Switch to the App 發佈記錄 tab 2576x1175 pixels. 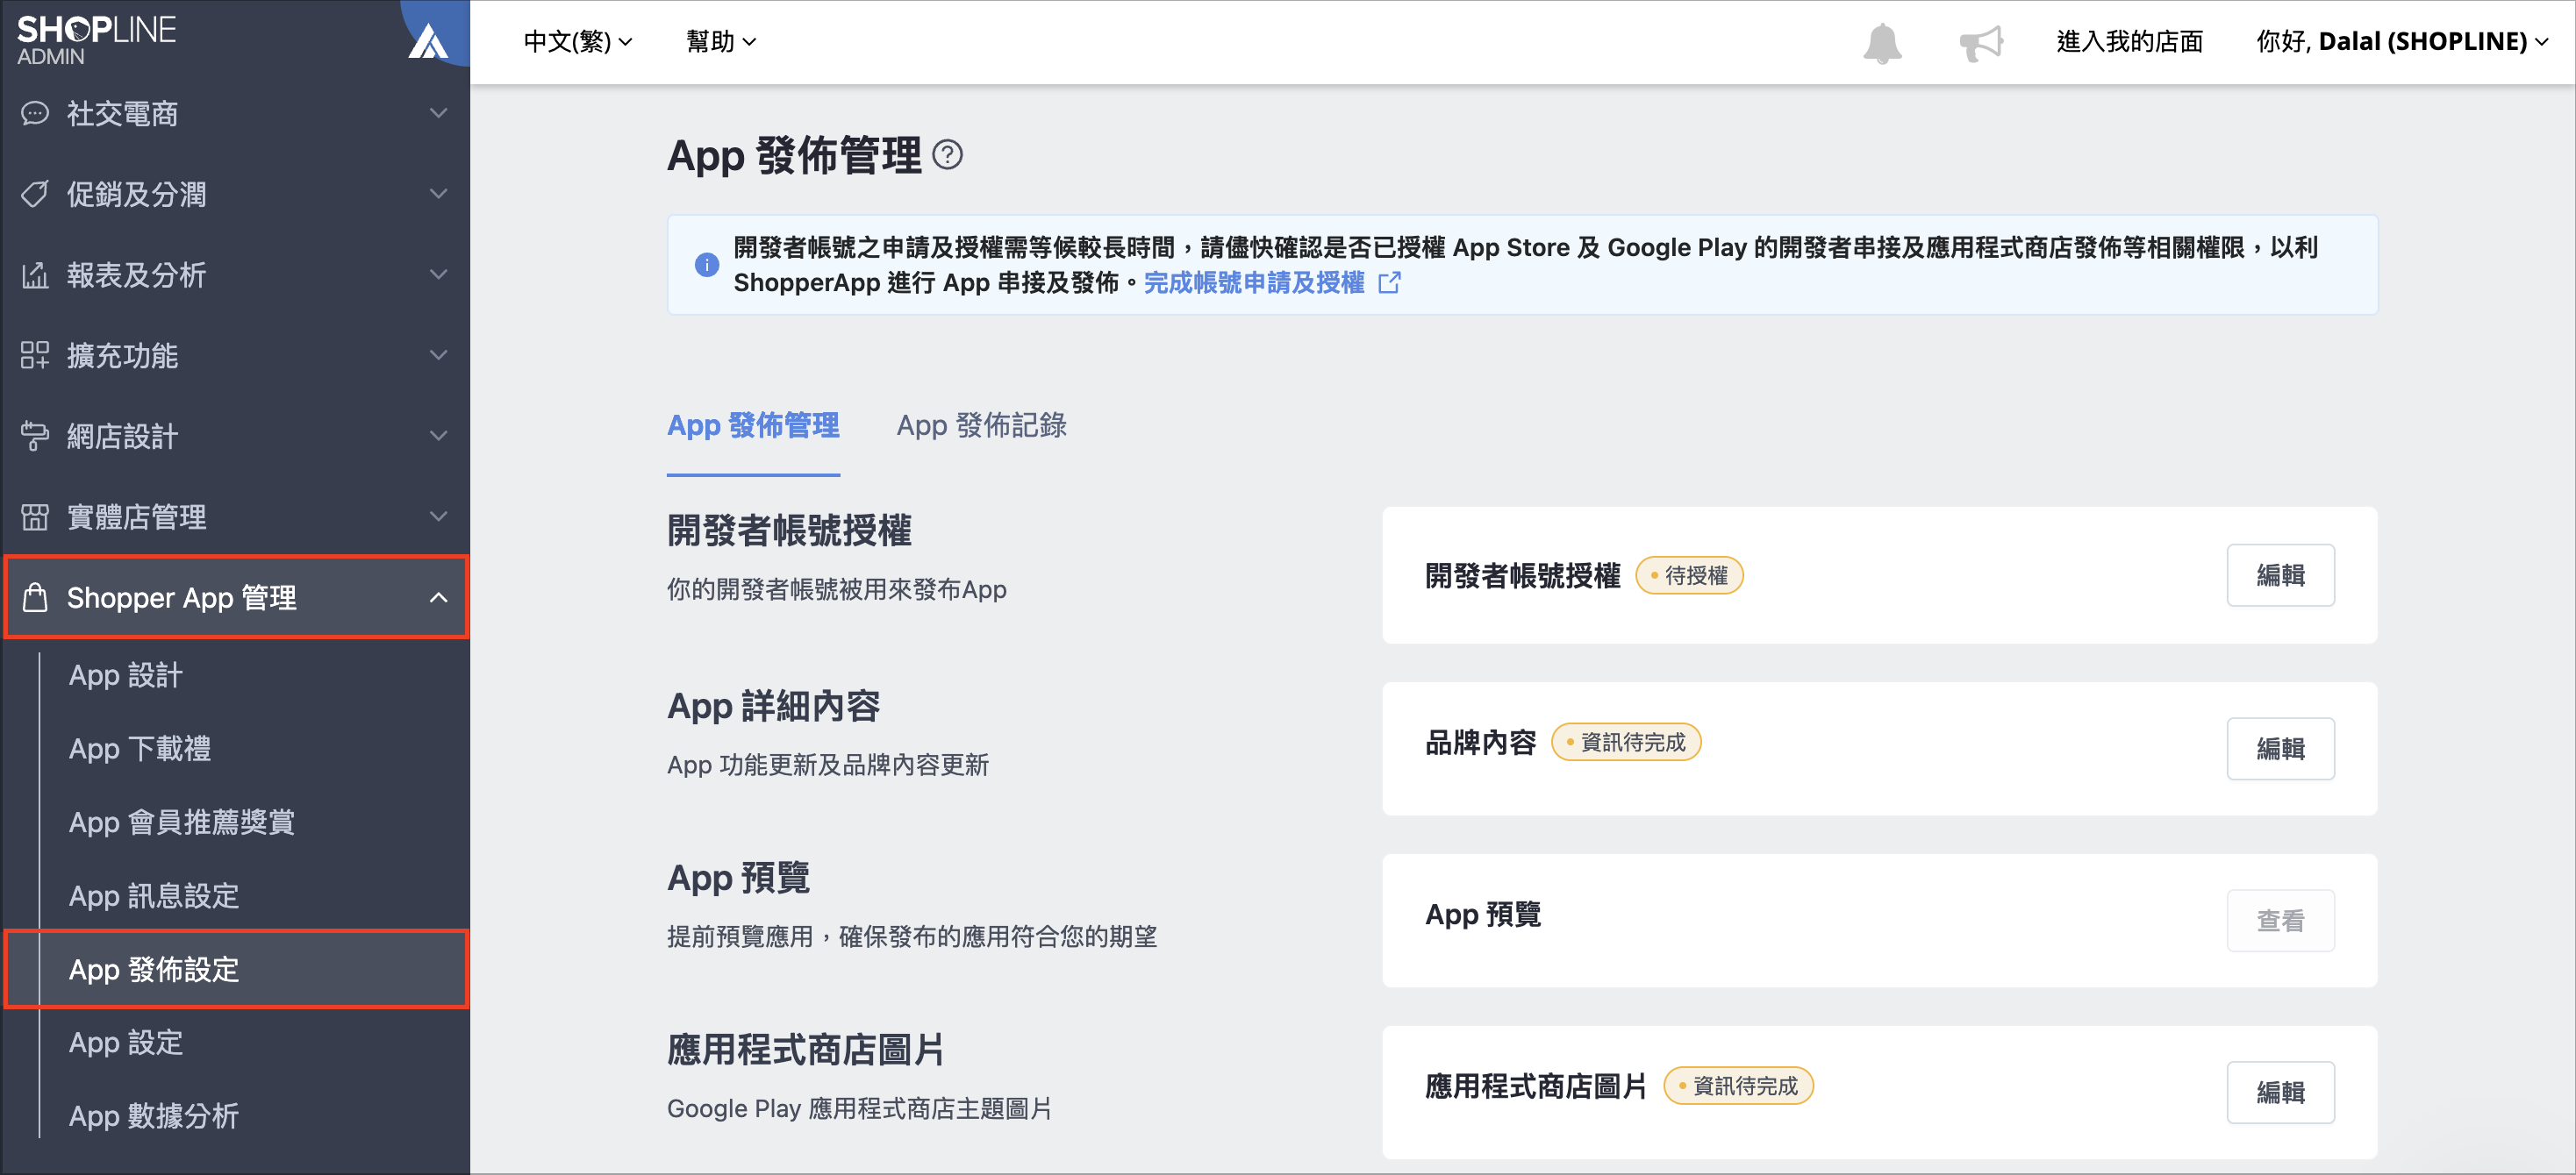tap(981, 425)
